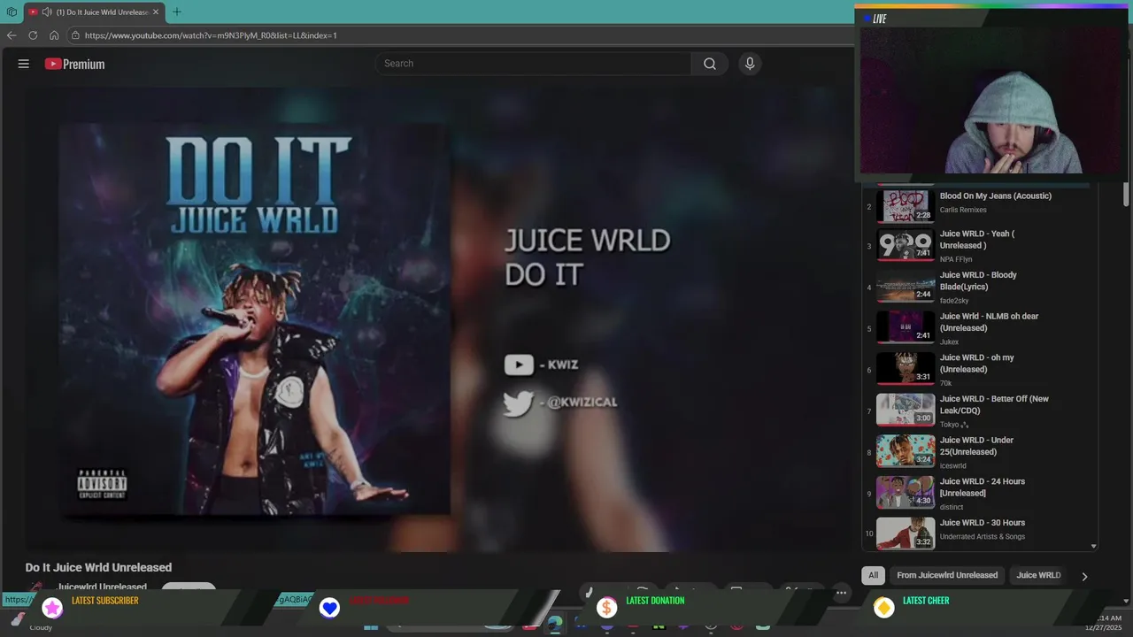Focus the youtube.com address bar
The height and width of the screenshot is (637, 1133).
(x=459, y=35)
